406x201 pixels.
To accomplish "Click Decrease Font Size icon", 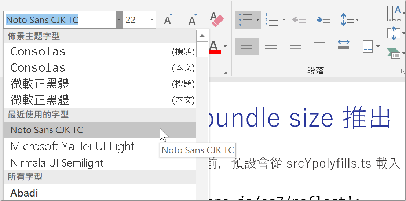I will 193,19.
